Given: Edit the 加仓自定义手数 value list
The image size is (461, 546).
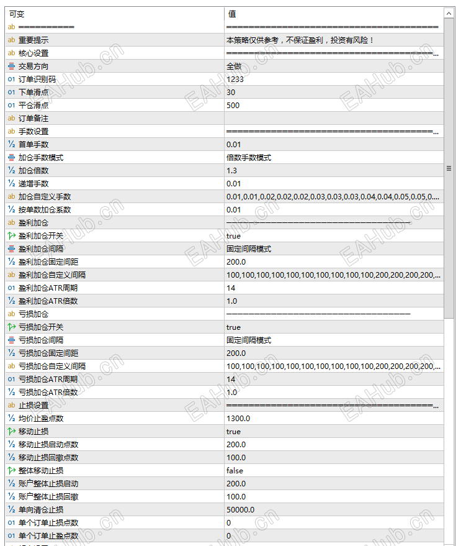Looking at the screenshot, I should [334, 197].
